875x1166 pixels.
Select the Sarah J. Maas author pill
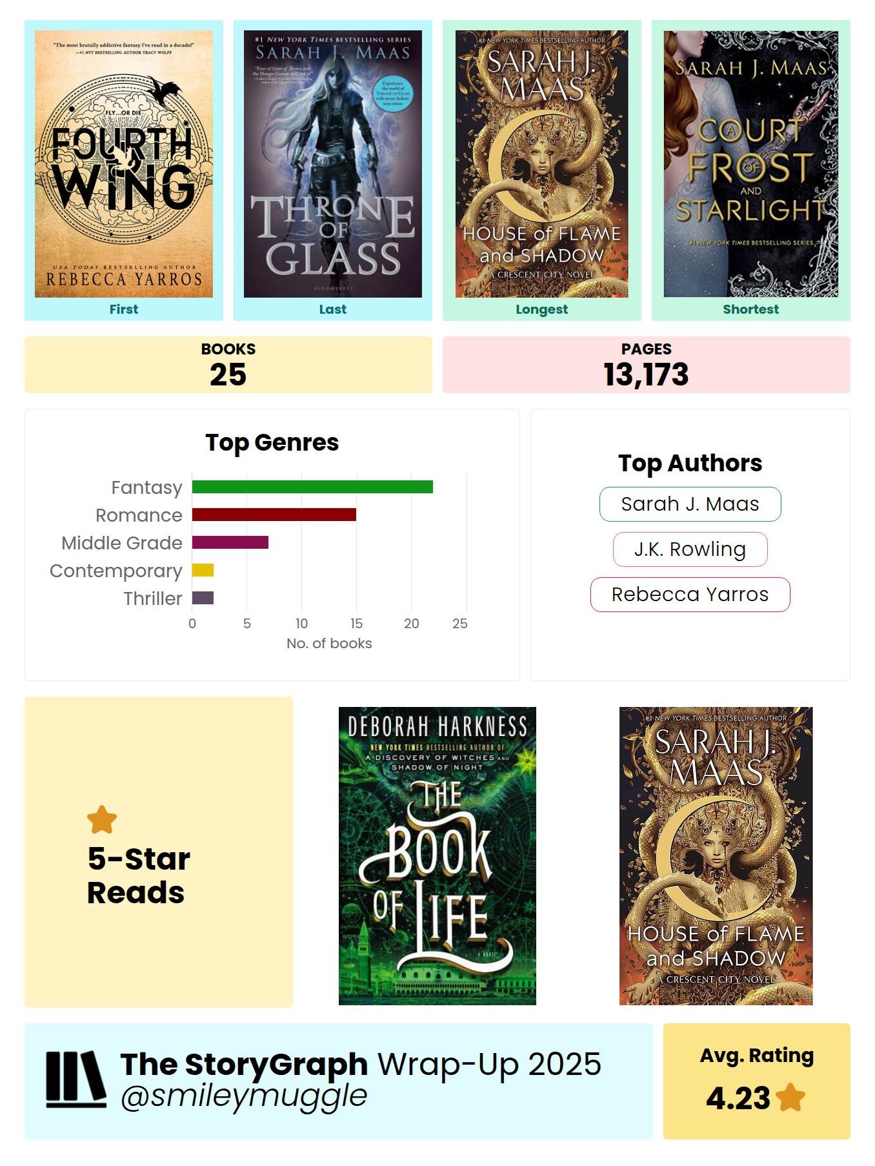tap(690, 504)
